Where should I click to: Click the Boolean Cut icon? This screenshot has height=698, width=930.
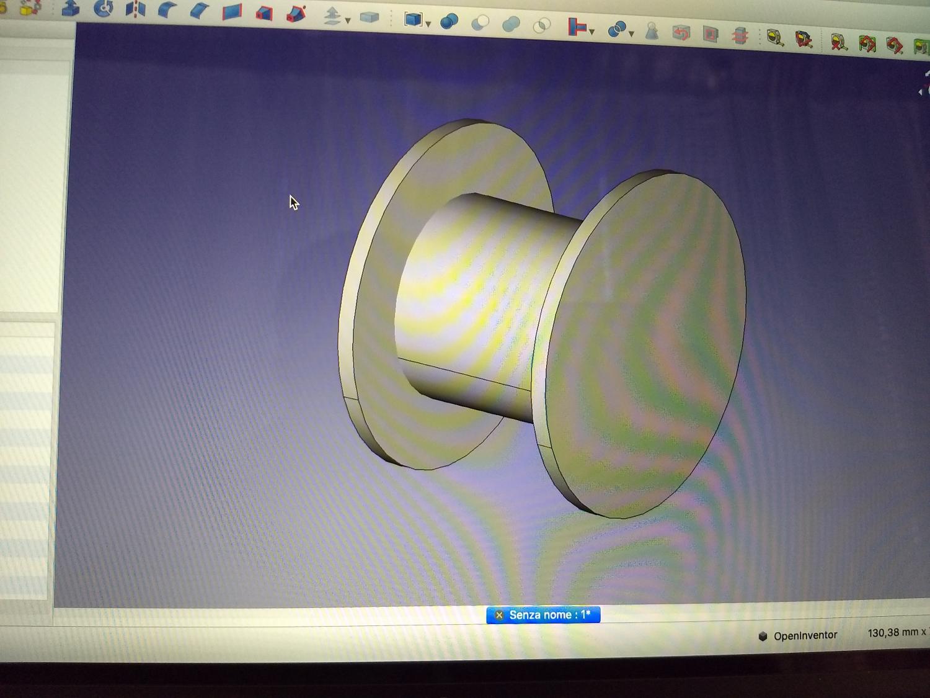480,23
